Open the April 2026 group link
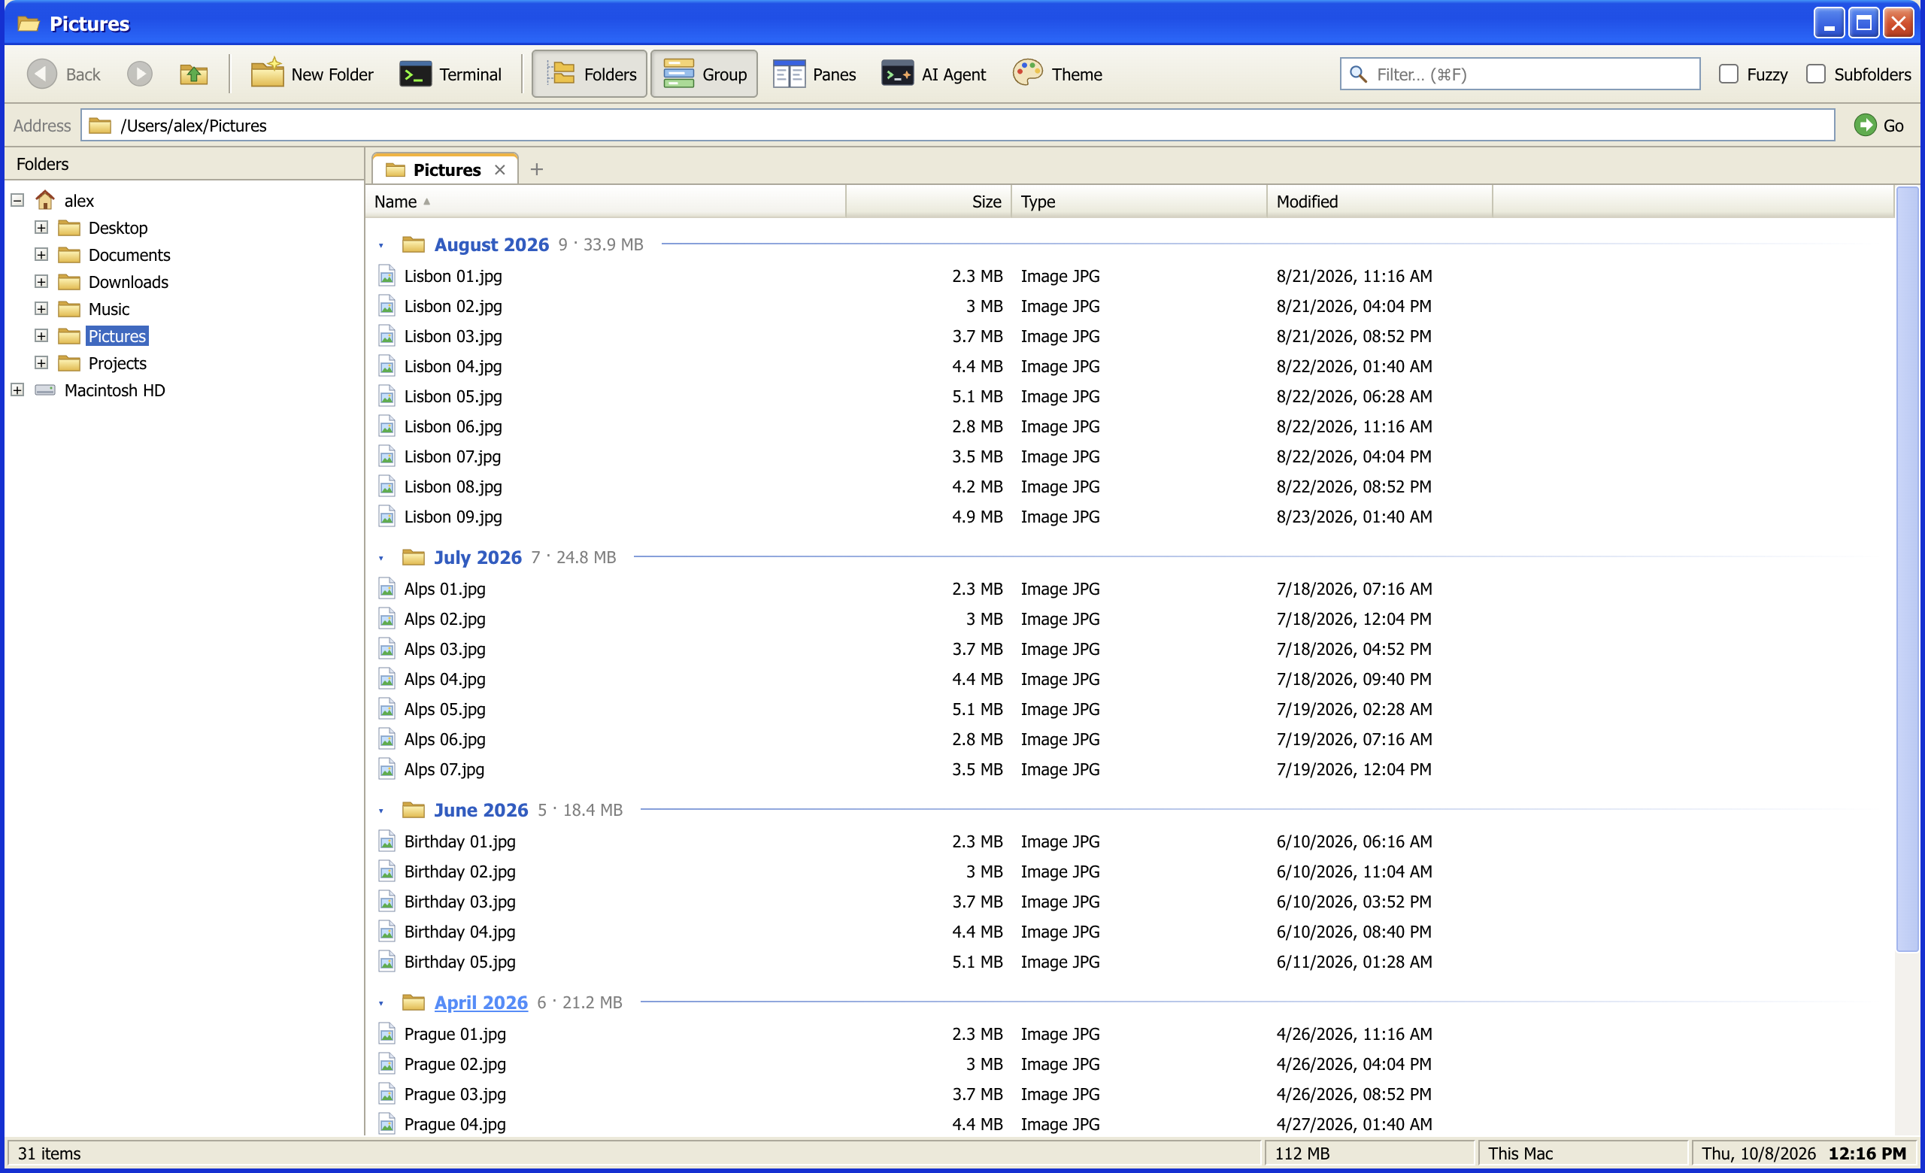Screen dimensions: 1925x1173 point(480,1002)
